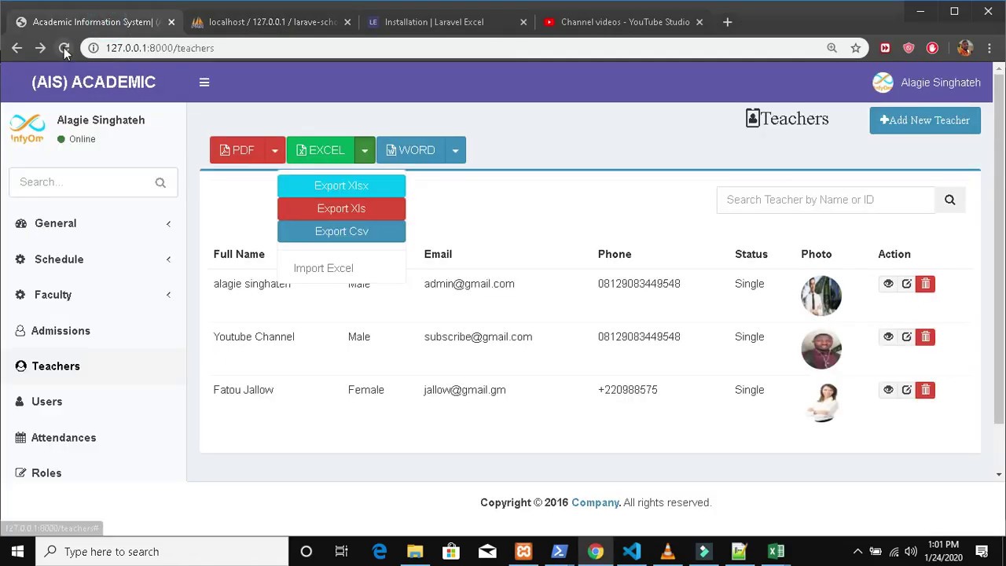The height and width of the screenshot is (566, 1006).
Task: Open Attendances in sidebar
Action: click(x=93, y=438)
